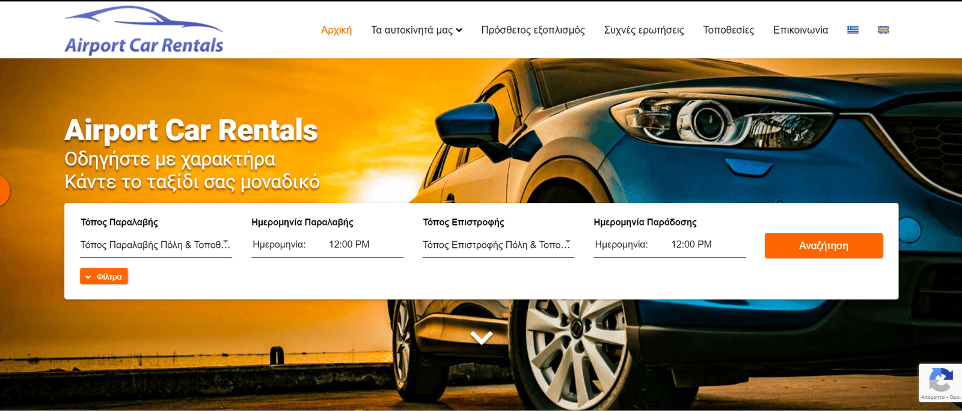Open the Τόπος Επιστροφής location dropdown
962x411 pixels.
[498, 245]
